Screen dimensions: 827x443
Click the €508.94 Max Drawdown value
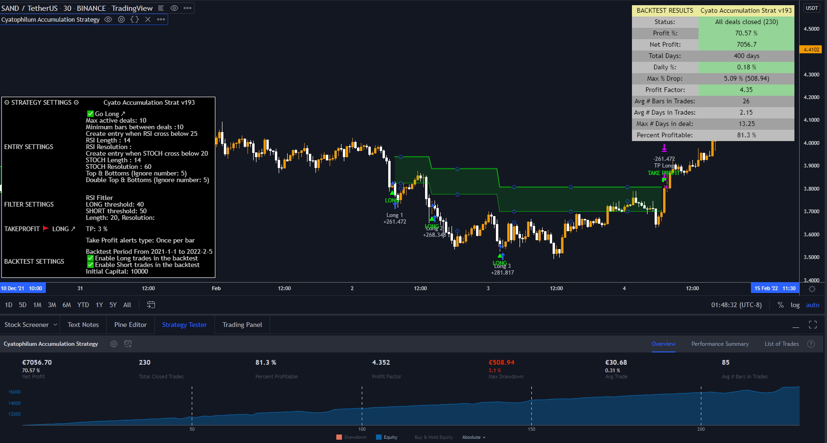(x=502, y=362)
